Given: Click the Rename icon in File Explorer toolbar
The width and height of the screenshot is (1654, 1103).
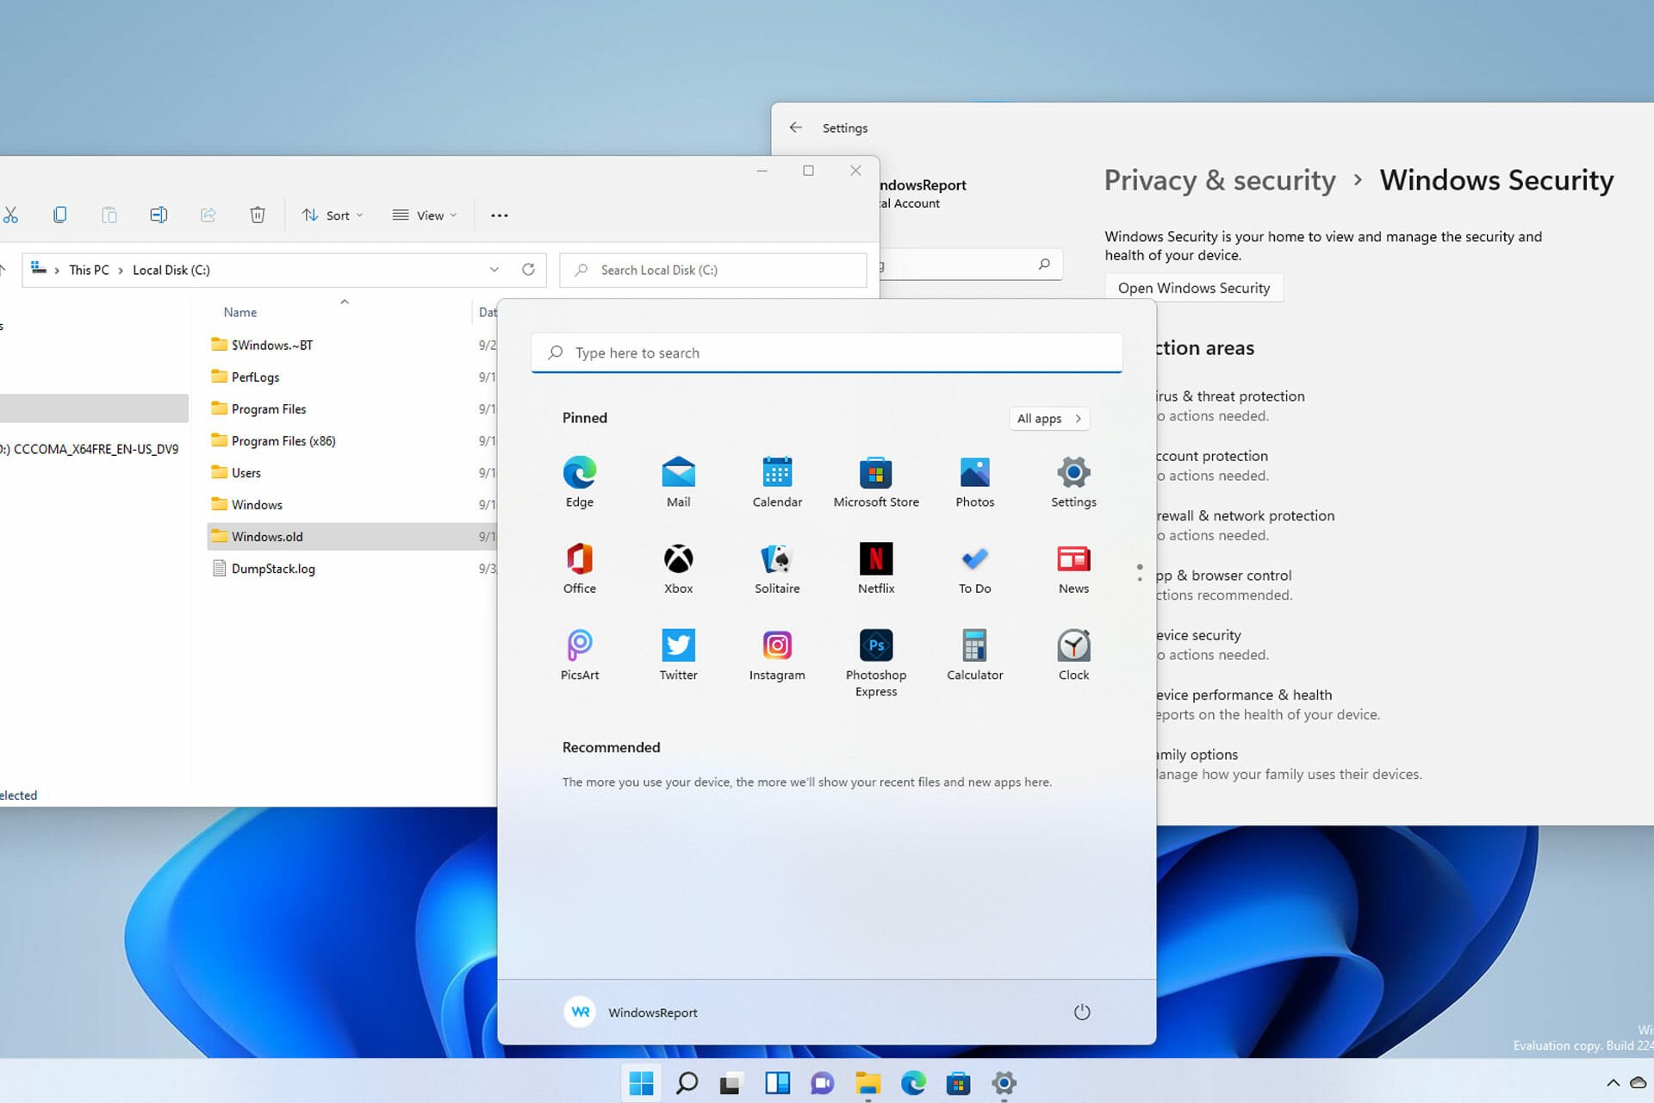Looking at the screenshot, I should 159,215.
